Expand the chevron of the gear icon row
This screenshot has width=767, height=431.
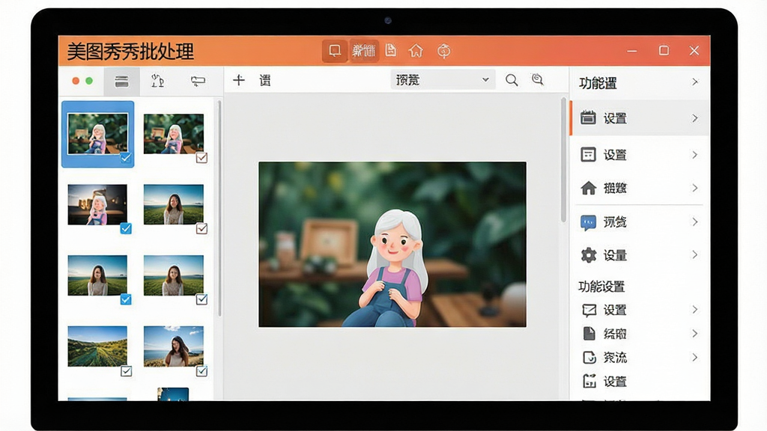695,254
